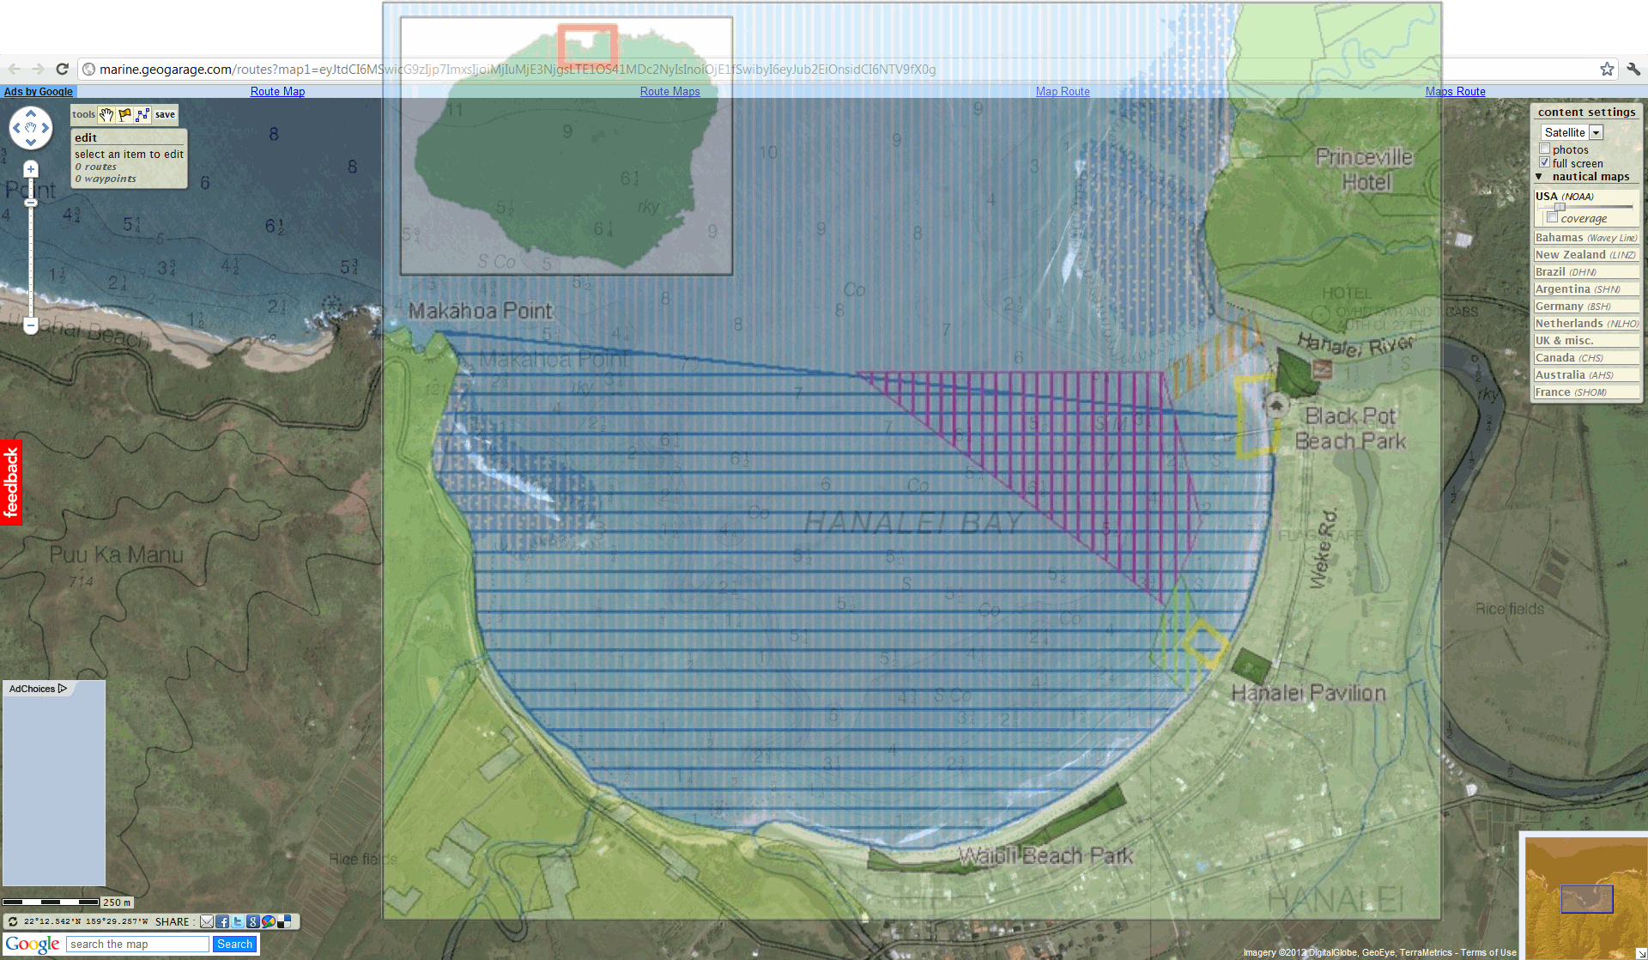The image size is (1648, 960).
Task: Click the save button in tools
Action: click(x=165, y=114)
